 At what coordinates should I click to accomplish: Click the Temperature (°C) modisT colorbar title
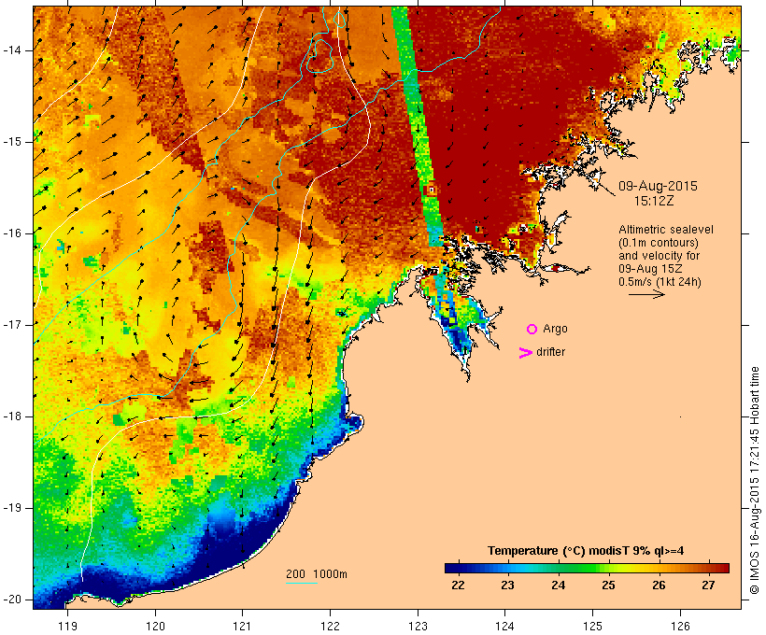(586, 551)
